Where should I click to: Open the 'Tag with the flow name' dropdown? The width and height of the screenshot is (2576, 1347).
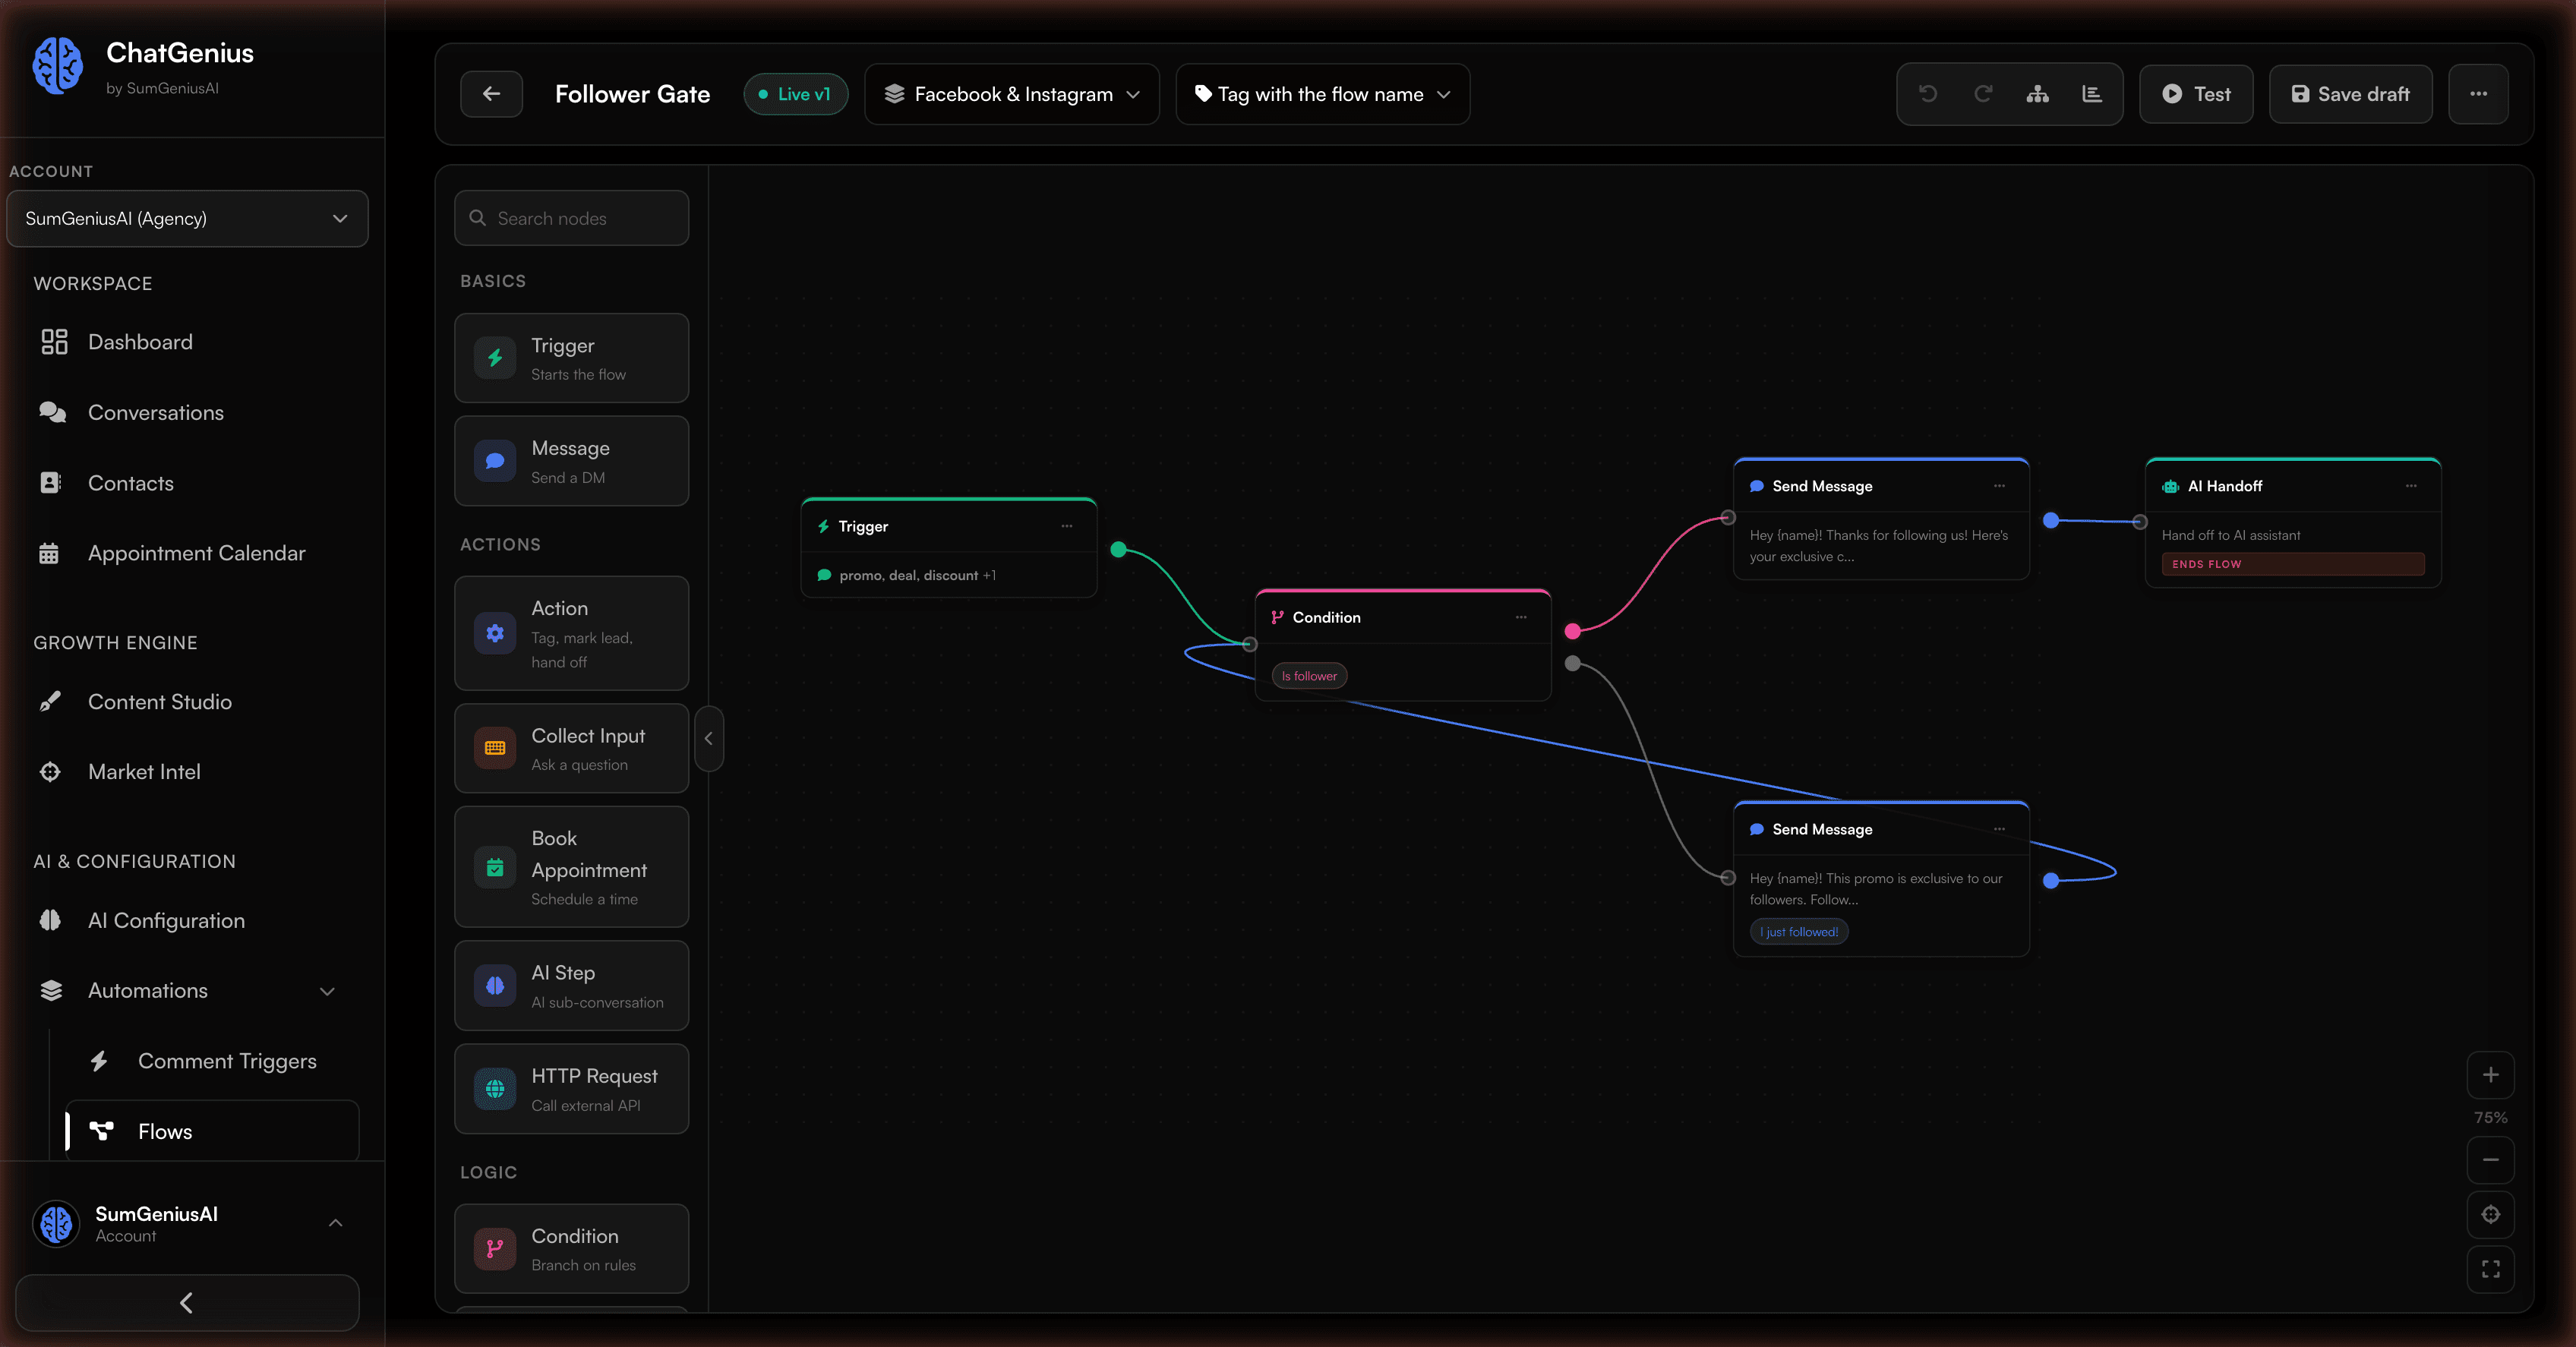point(1322,94)
